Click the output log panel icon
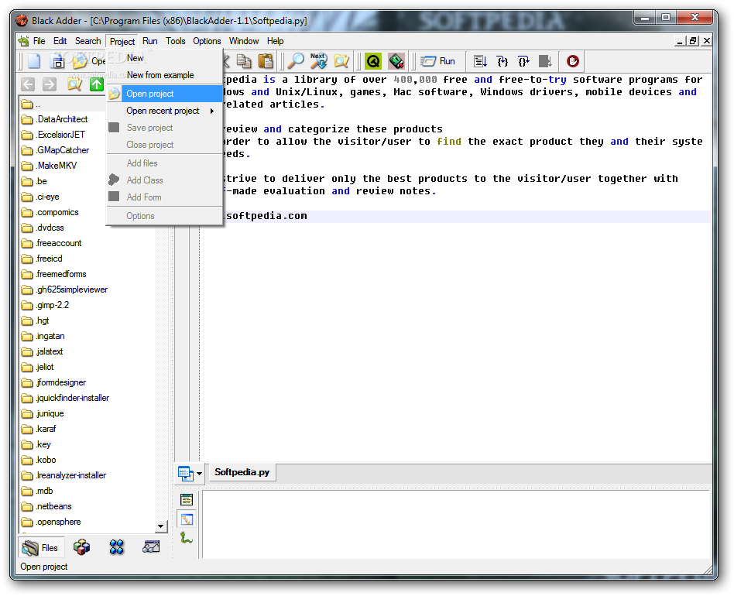Viewport: 734px width, 596px height. (187, 500)
